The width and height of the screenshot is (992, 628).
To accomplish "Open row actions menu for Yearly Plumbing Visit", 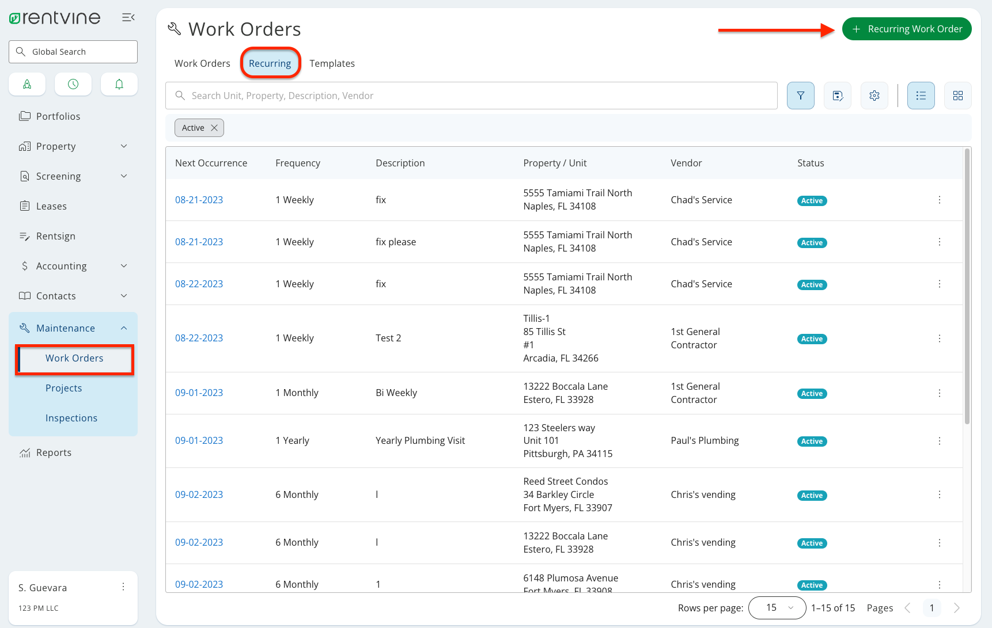I will 940,440.
